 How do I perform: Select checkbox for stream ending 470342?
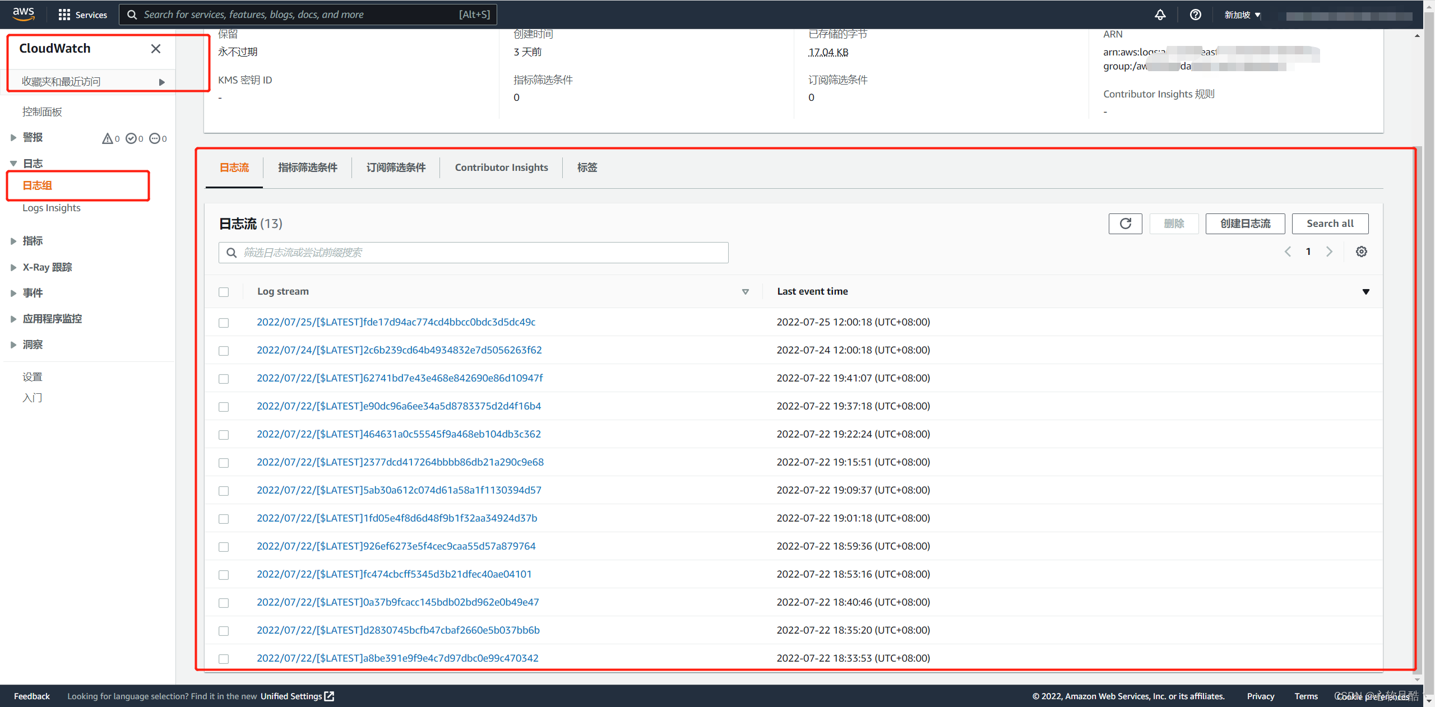coord(224,659)
